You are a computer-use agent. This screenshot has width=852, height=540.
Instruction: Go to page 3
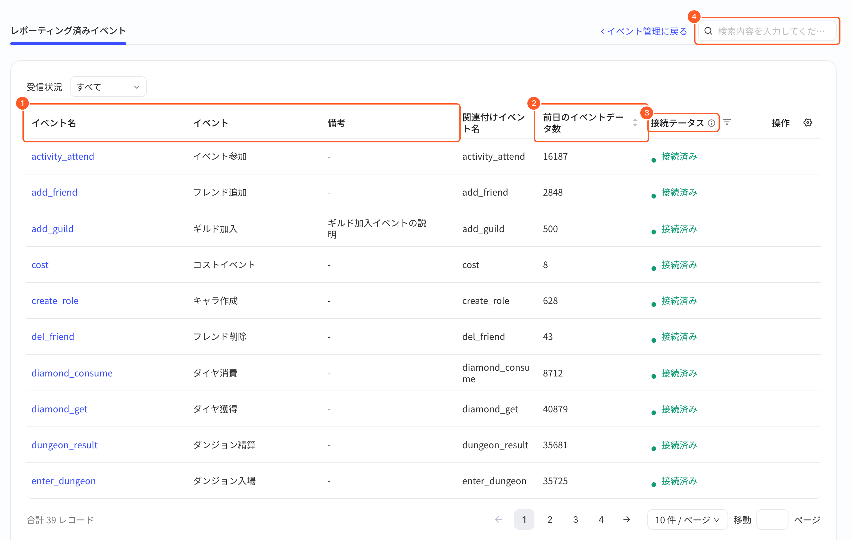point(575,519)
